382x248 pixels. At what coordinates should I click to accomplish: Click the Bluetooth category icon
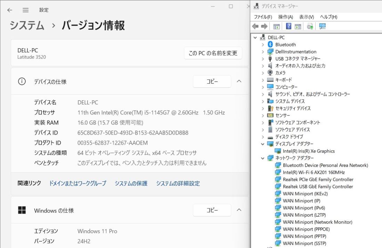[x=270, y=44]
